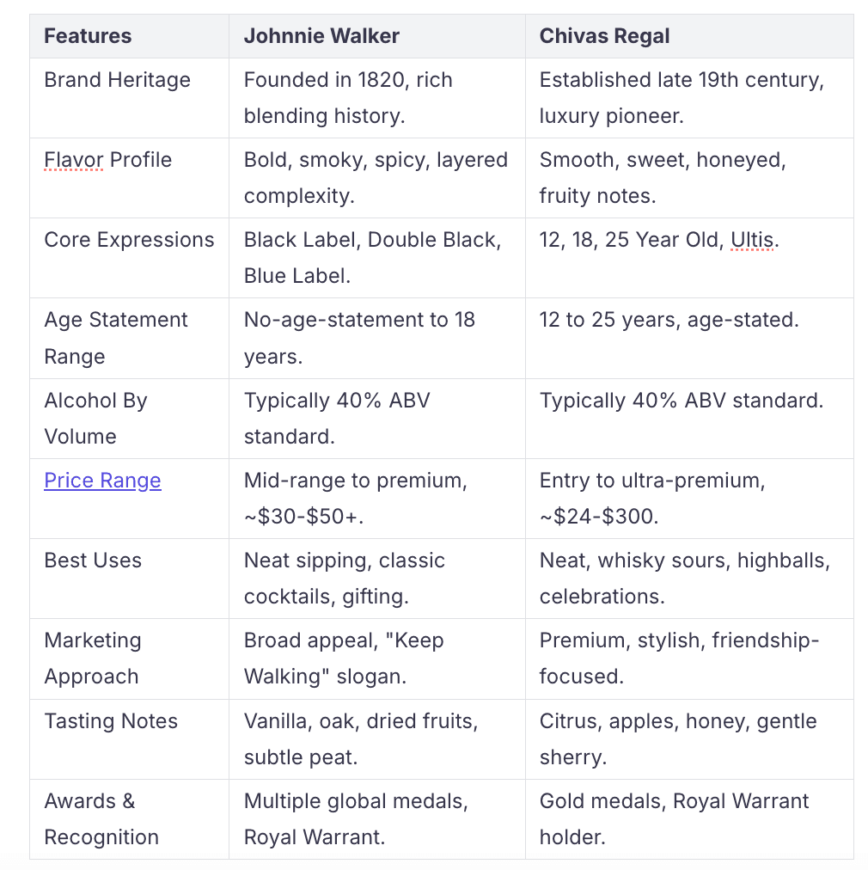This screenshot has height=870, width=868.
Task: Select the Tasting Notes row label
Action: click(x=111, y=721)
